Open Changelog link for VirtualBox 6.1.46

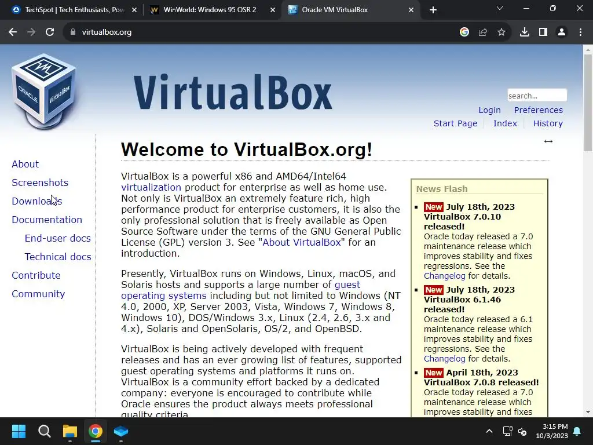coord(444,359)
